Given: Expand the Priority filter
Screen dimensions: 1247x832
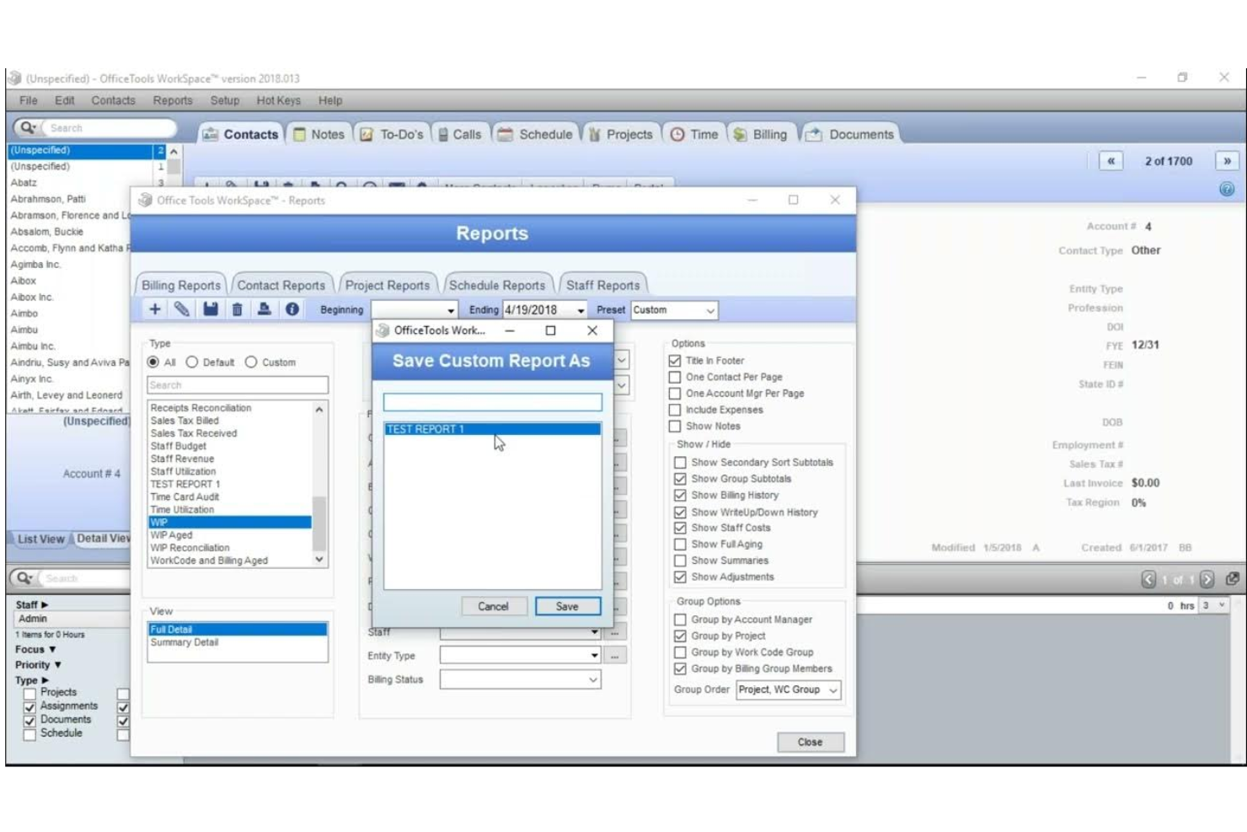Looking at the screenshot, I should click(x=57, y=664).
